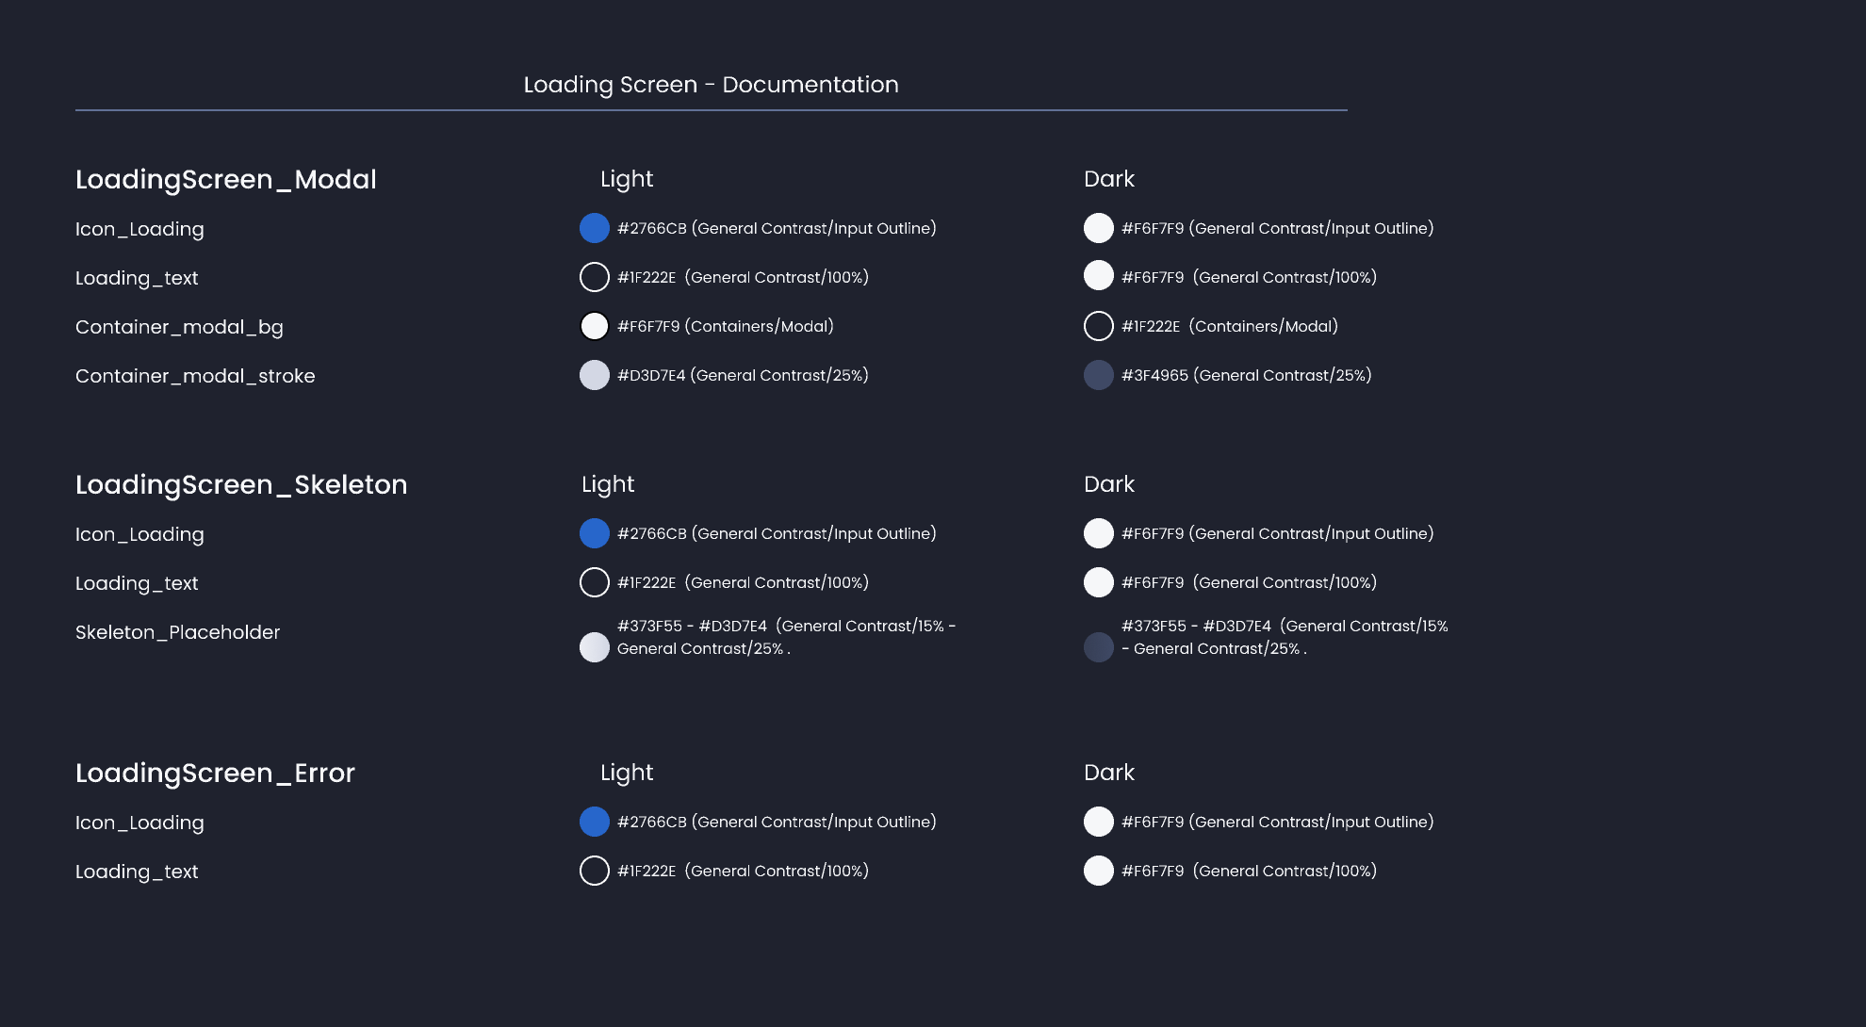This screenshot has width=1866, height=1027.
Task: Click the Loading Screen - Documentation title
Action: point(711,85)
